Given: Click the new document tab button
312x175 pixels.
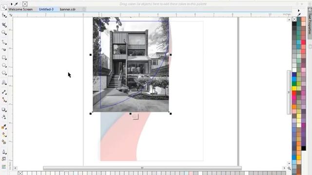Looking at the screenshot, I should click(x=84, y=9).
